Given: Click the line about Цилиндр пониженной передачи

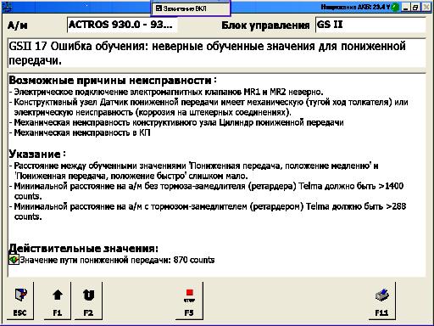Looking at the screenshot, I should point(176,122).
